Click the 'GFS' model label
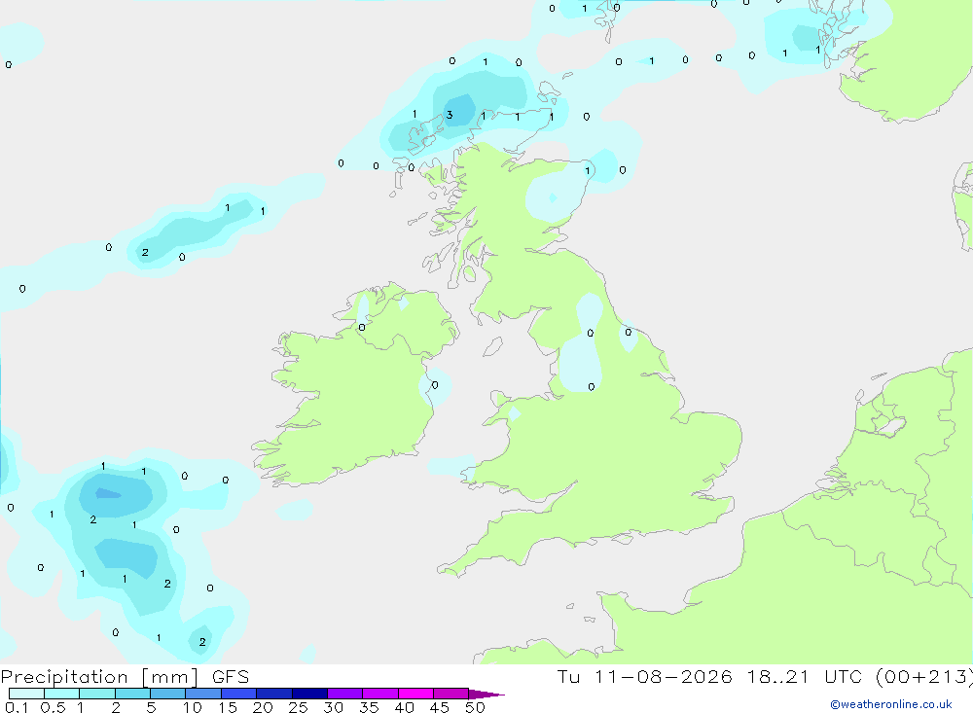This screenshot has width=973, height=713. click(231, 677)
